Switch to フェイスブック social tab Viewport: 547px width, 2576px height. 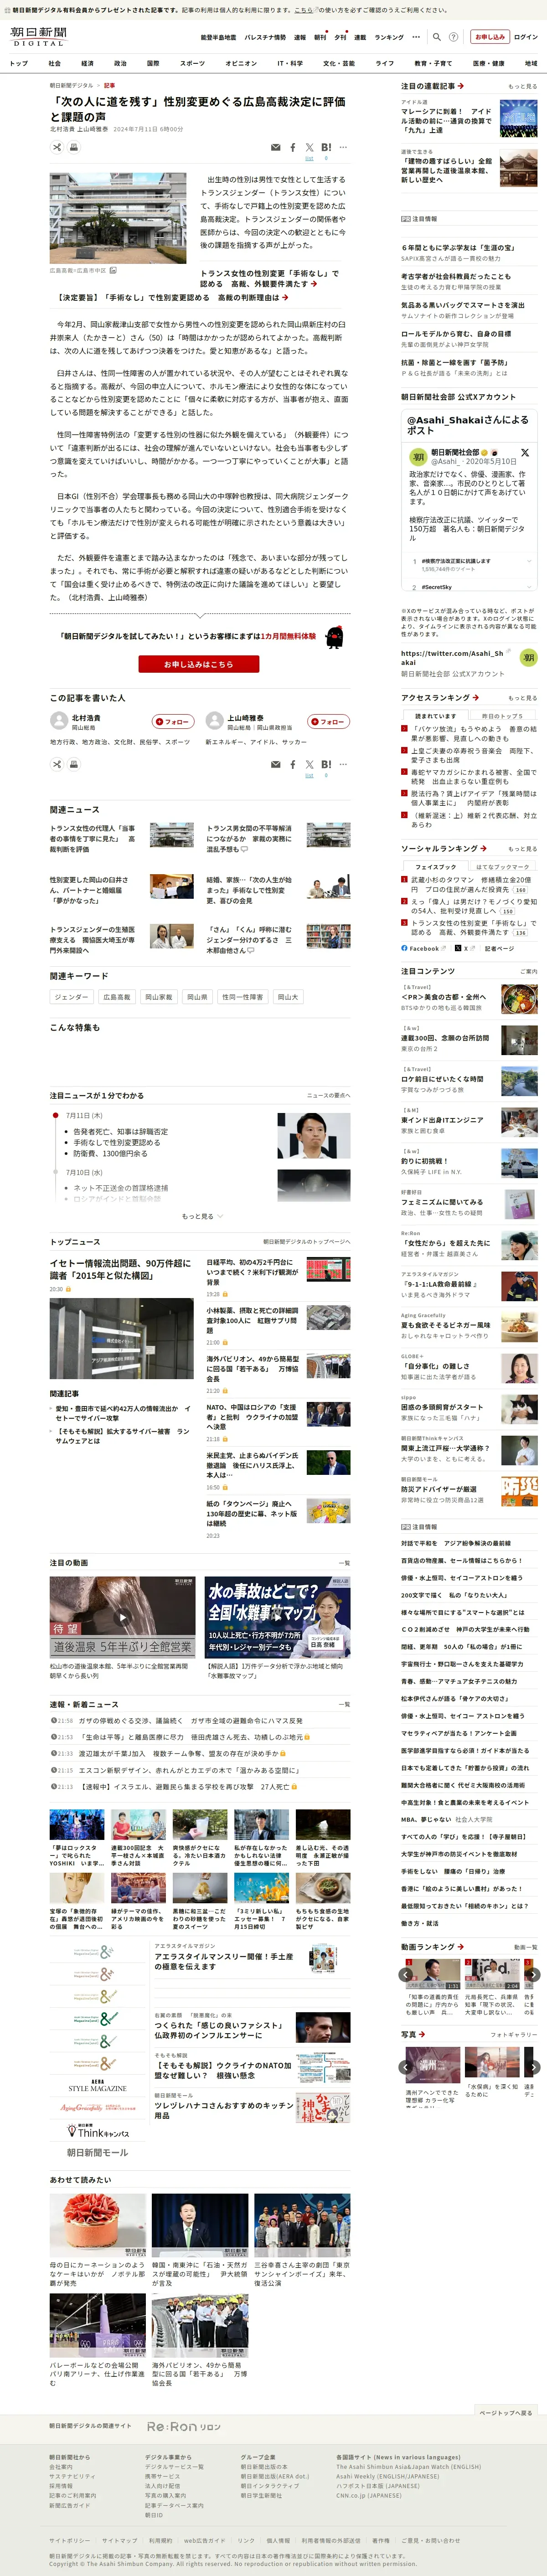click(435, 867)
